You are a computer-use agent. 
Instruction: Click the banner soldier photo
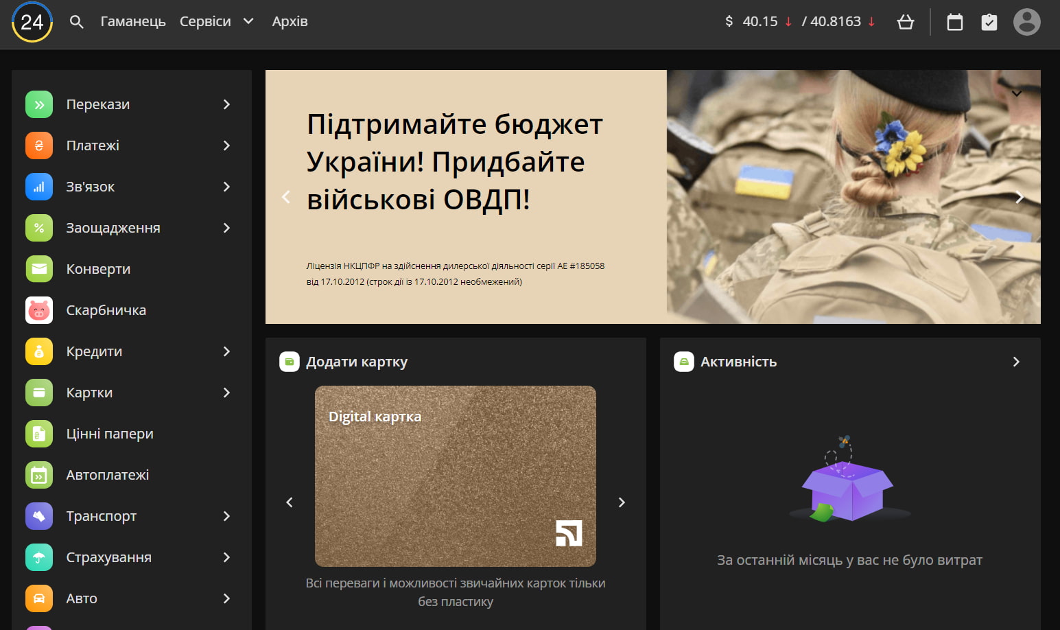(853, 197)
